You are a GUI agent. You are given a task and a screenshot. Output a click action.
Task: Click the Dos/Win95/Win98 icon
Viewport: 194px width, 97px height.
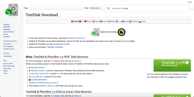(x=29, y=80)
